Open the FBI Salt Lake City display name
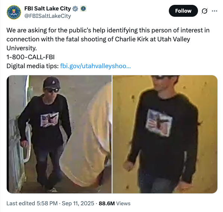The height and width of the screenshot is (212, 223). (47, 9)
